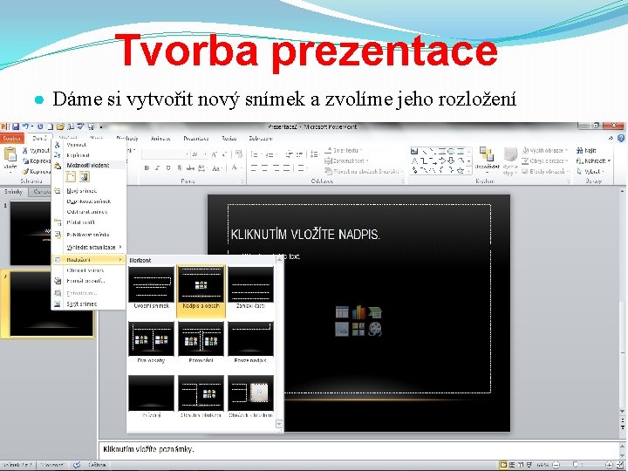This screenshot has height=471, width=628.
Task: Open Výplň obrazce (shape fill) dropdown
Action: 544,150
